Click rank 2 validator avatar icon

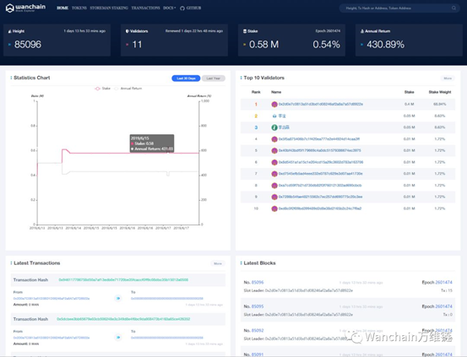point(274,116)
